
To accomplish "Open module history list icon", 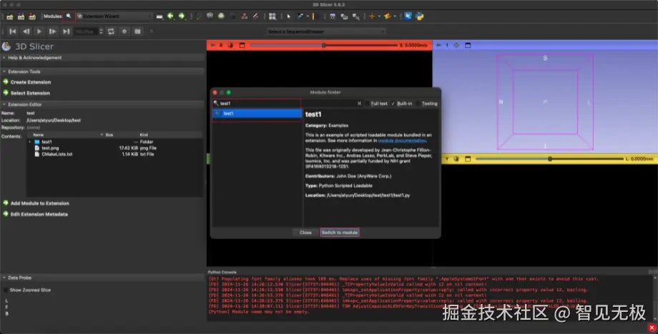I will [159, 16].
